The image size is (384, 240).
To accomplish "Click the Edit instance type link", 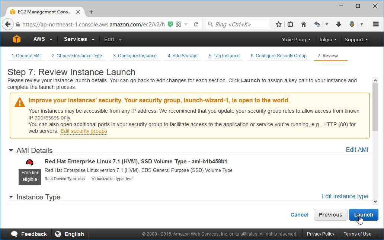I will (x=345, y=196).
